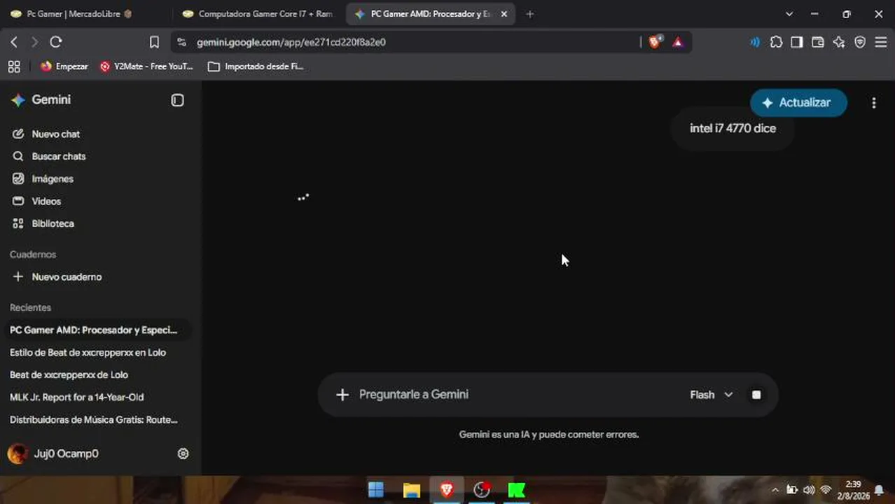Stop the response generation button

756,395
